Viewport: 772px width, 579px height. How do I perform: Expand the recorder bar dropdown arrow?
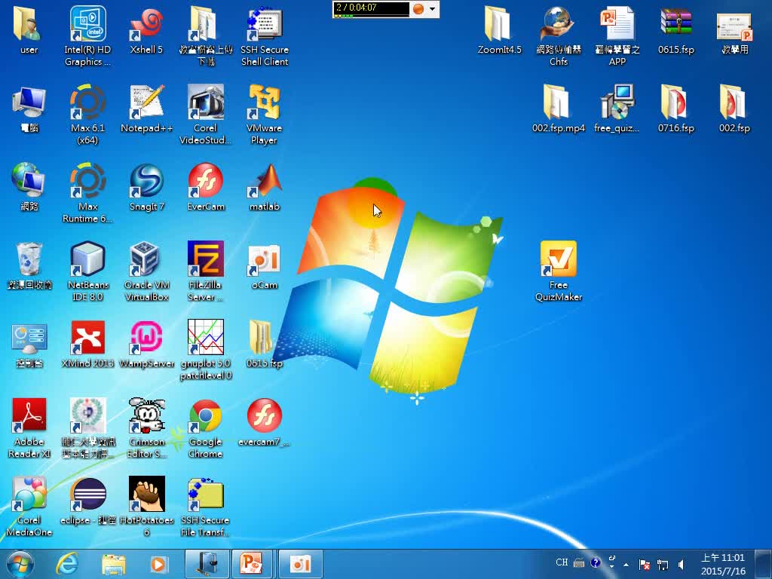coord(432,9)
